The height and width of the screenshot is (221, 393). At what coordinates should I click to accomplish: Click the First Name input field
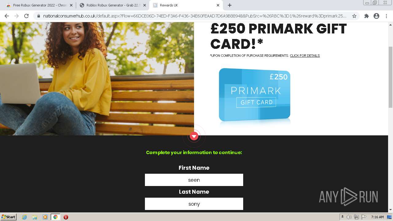[x=194, y=180]
